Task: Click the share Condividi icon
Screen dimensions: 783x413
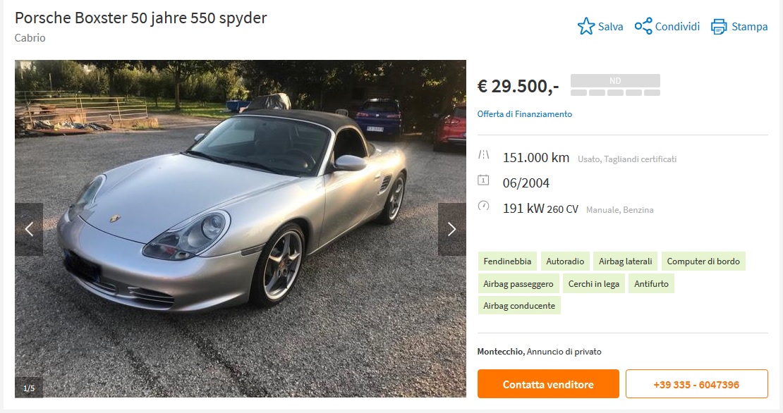Action: point(643,26)
